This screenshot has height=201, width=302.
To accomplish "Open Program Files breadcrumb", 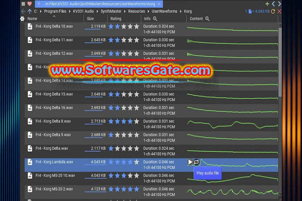I will tap(55, 11).
